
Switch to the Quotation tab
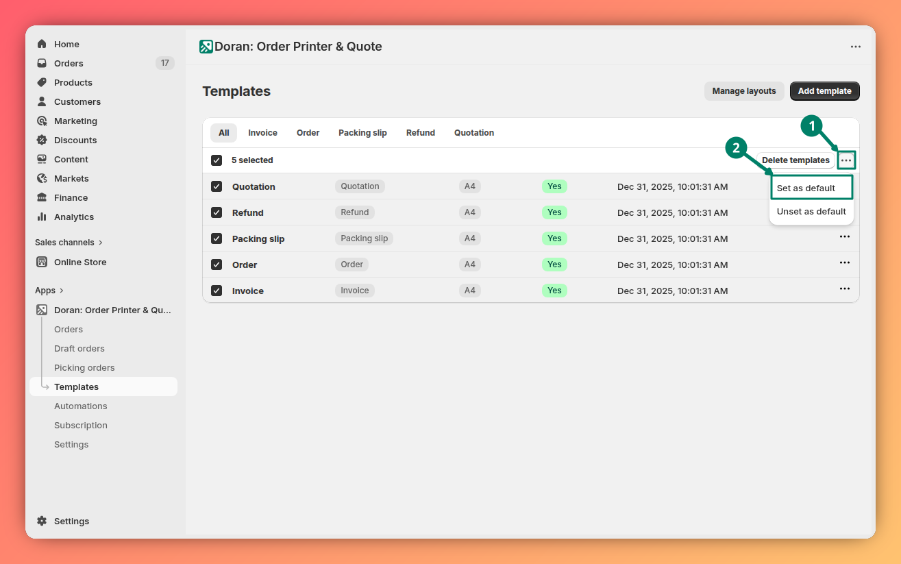(x=474, y=133)
